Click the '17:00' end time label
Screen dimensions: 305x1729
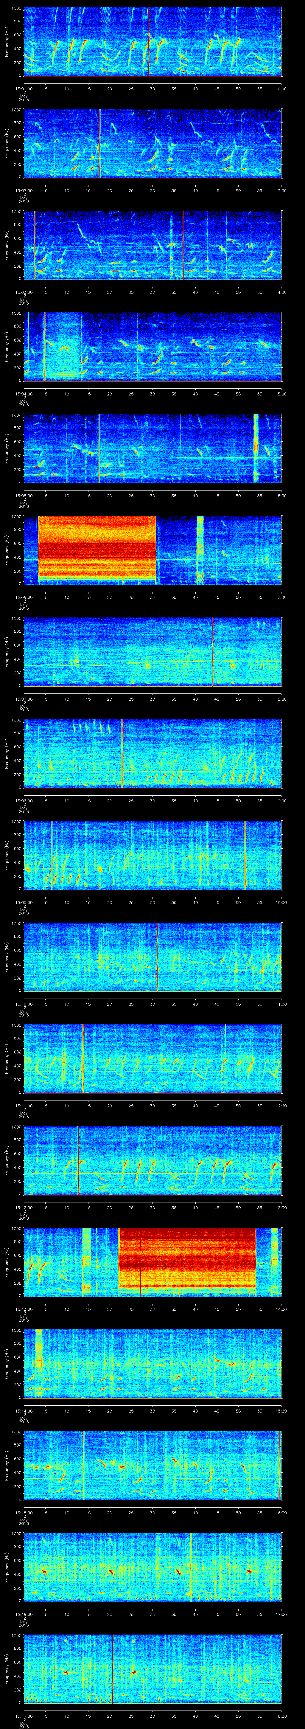pyautogui.click(x=281, y=1614)
